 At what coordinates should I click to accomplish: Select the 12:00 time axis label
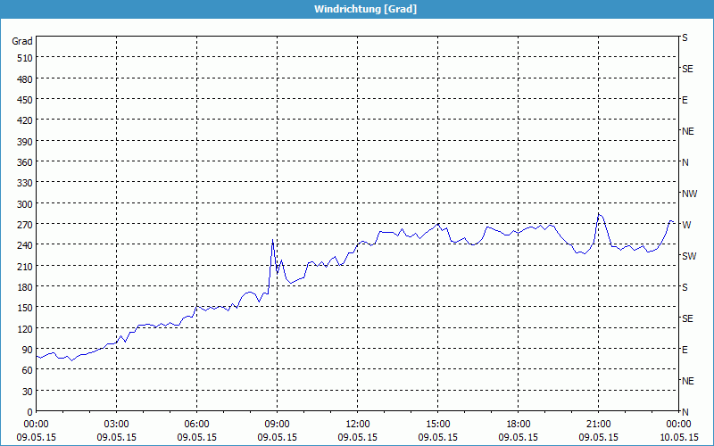click(357, 425)
